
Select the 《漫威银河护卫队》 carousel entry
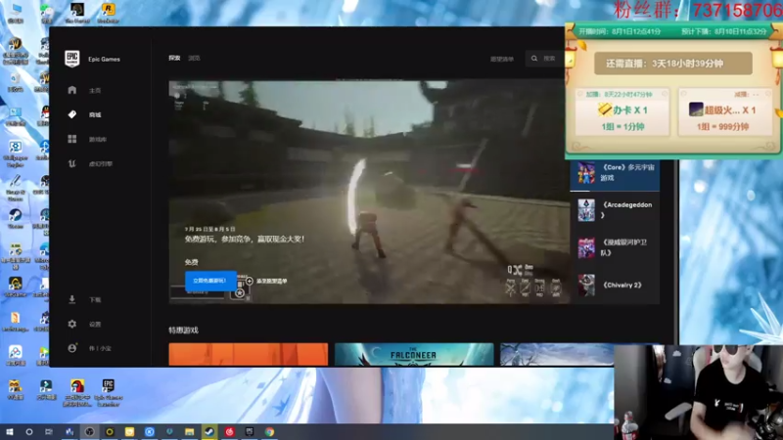(615, 247)
